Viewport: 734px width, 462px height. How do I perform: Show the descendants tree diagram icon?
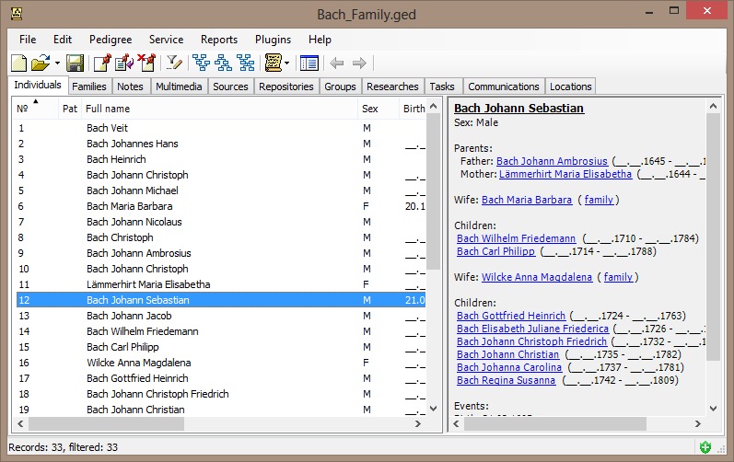click(223, 64)
